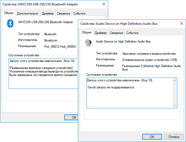186x142 pixels.
Task: Click the 'Broadcom' manufacturer value
Action: (51, 40)
